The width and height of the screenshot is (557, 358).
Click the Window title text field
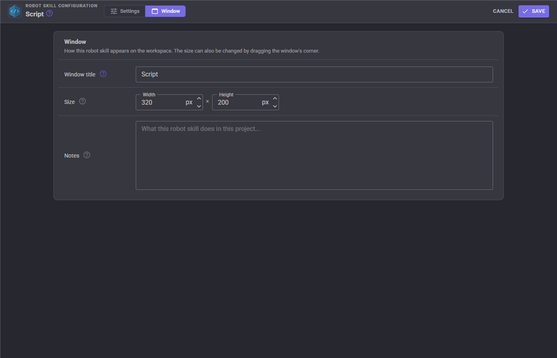point(314,75)
